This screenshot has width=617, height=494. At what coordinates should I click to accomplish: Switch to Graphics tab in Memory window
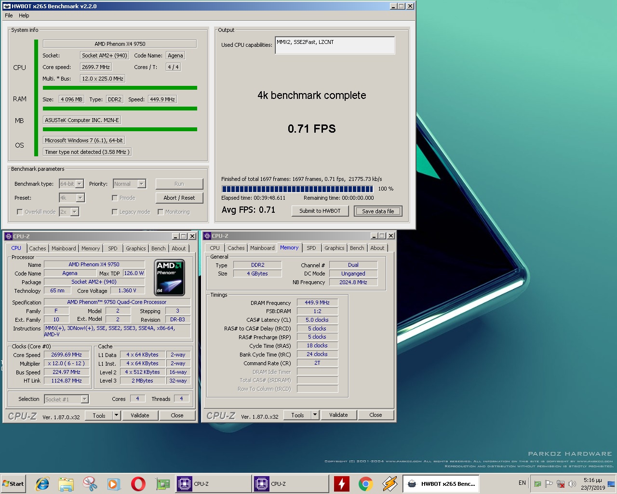[x=335, y=248]
